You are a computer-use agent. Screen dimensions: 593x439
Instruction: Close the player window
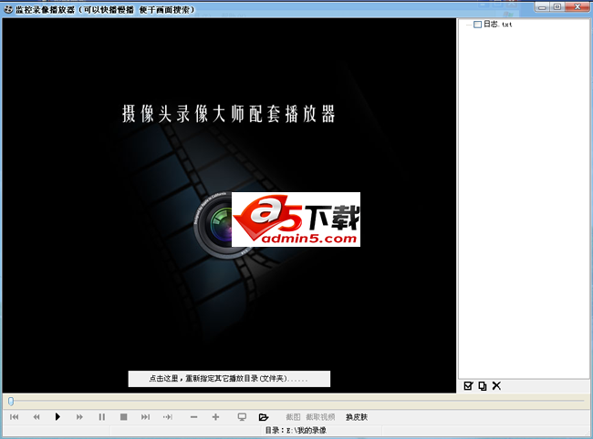tap(577, 6)
